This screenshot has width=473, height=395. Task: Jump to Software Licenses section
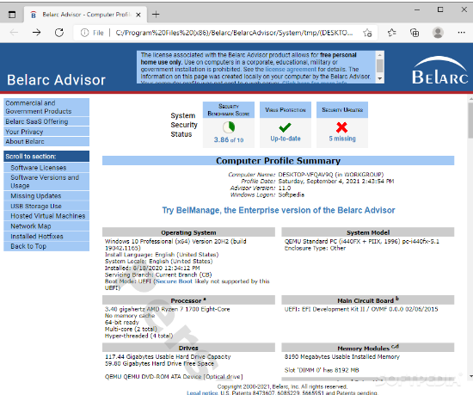[x=46, y=168]
